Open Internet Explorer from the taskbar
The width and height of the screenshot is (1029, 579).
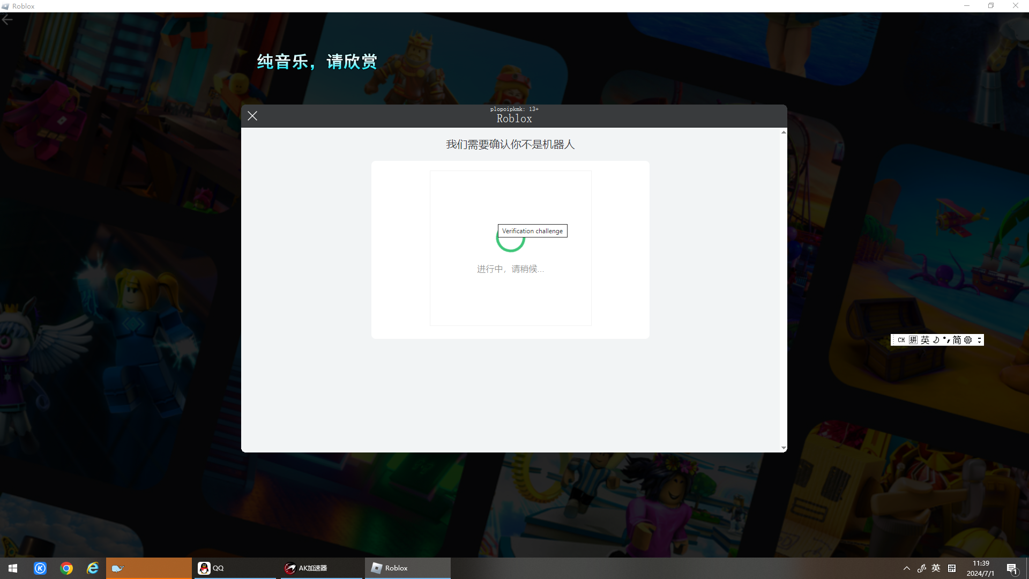[93, 568]
